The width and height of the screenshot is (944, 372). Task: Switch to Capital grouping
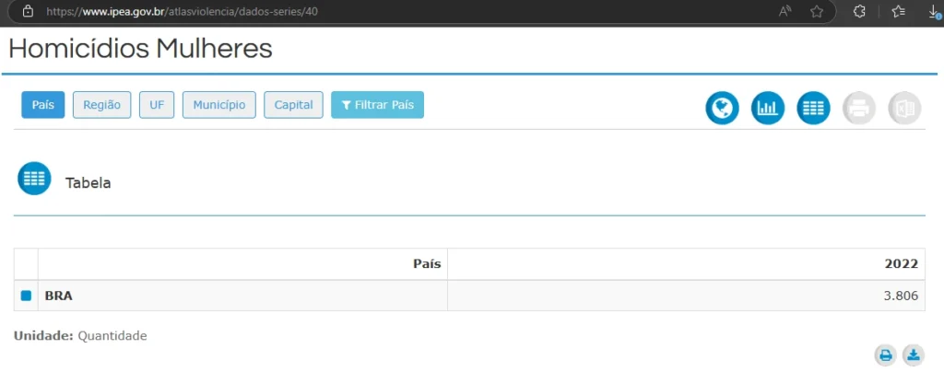[293, 105]
